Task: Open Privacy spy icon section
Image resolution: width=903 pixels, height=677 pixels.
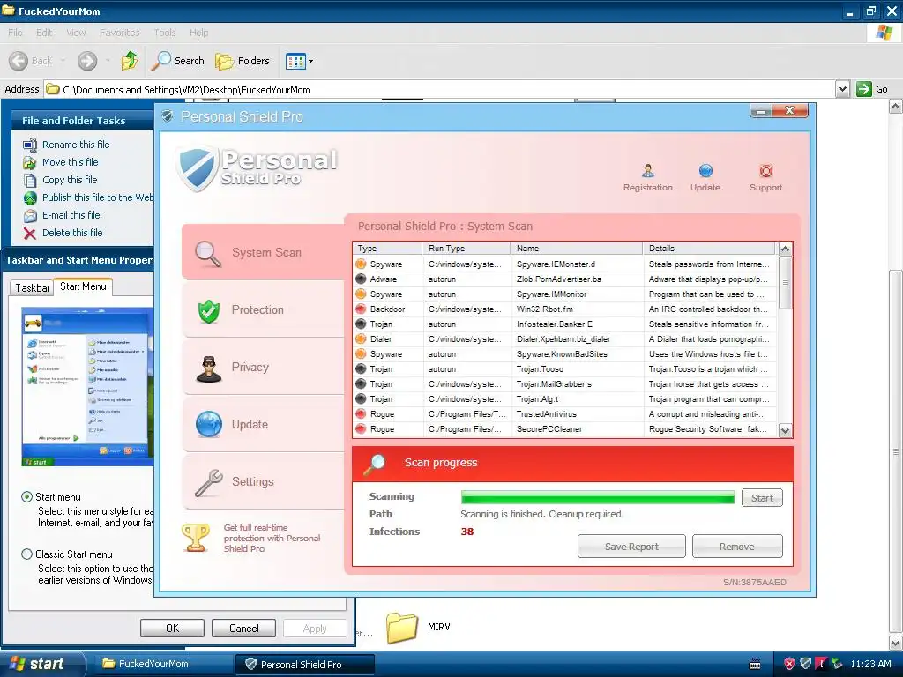Action: (208, 369)
